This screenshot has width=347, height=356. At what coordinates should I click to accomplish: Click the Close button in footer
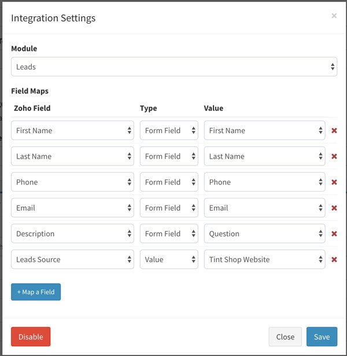(285, 337)
